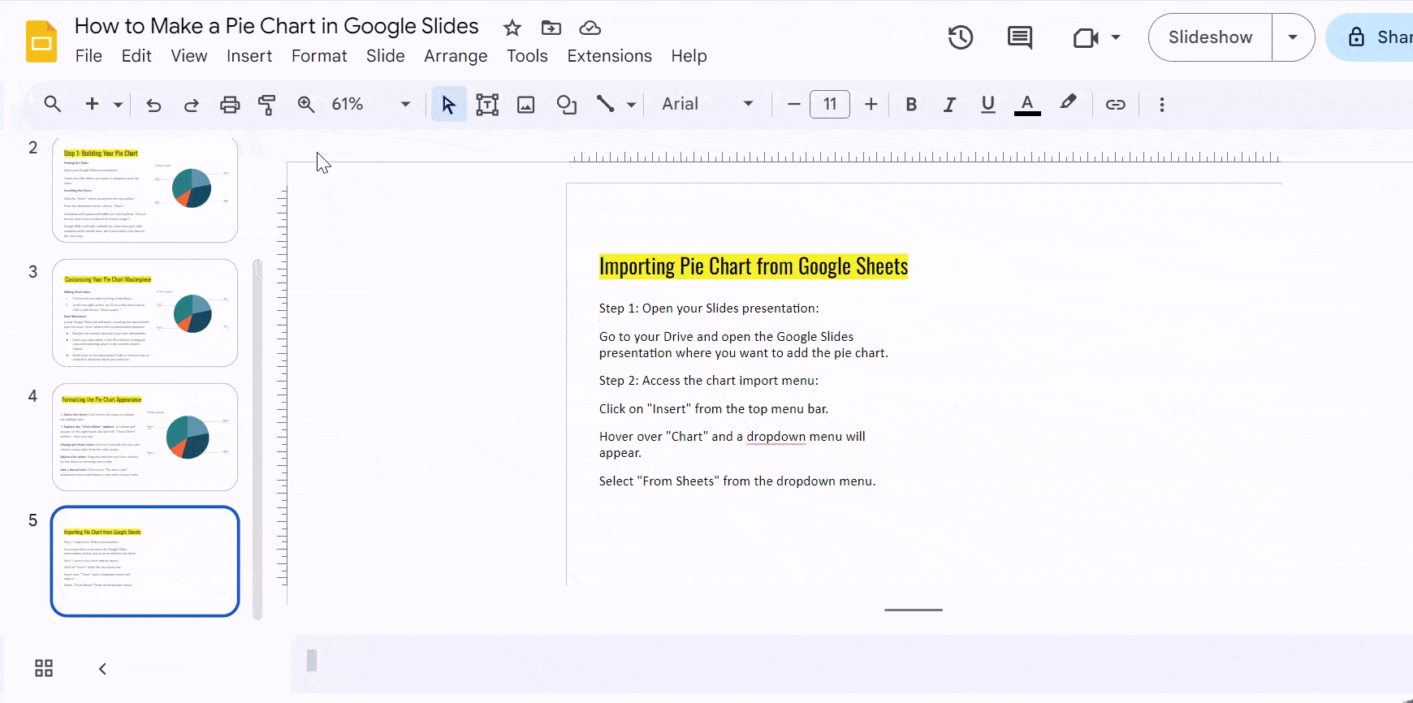Undo the last action
The image size is (1413, 703).
(x=153, y=105)
